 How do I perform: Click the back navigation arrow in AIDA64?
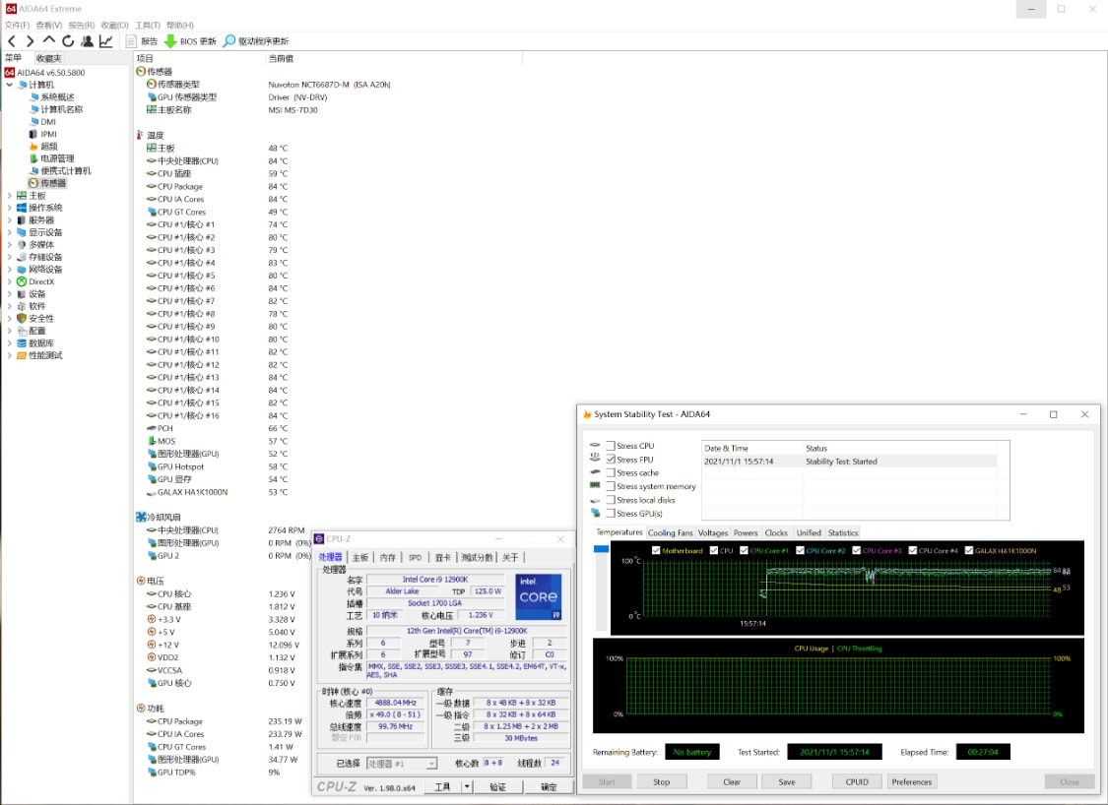(x=12, y=39)
